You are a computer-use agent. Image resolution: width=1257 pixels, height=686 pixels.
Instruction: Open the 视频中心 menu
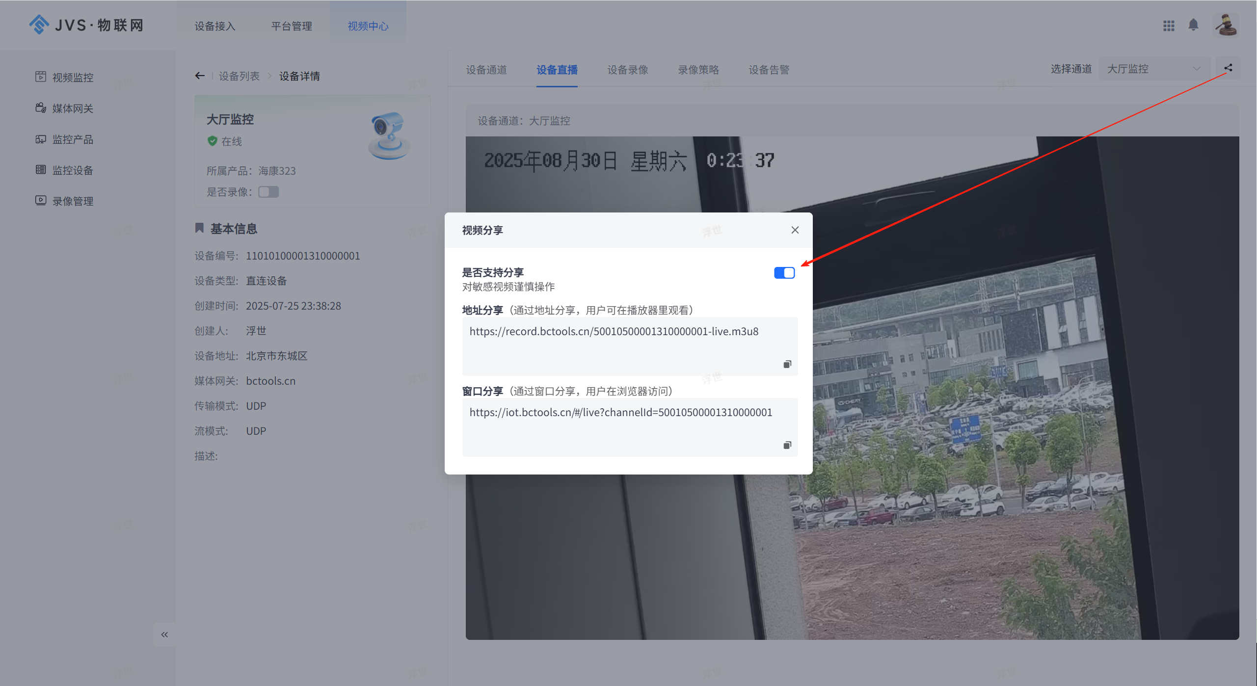(x=368, y=26)
